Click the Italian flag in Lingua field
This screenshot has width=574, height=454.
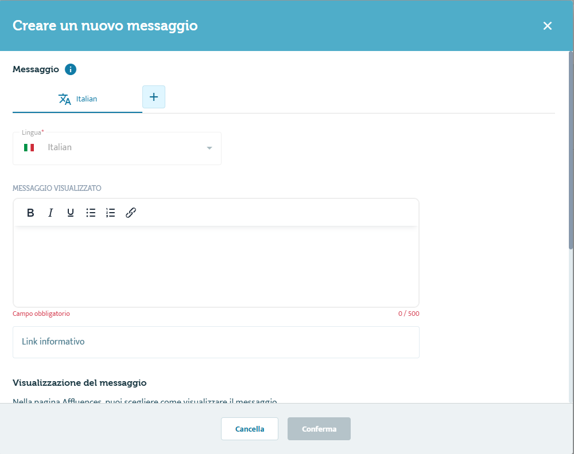(x=29, y=148)
